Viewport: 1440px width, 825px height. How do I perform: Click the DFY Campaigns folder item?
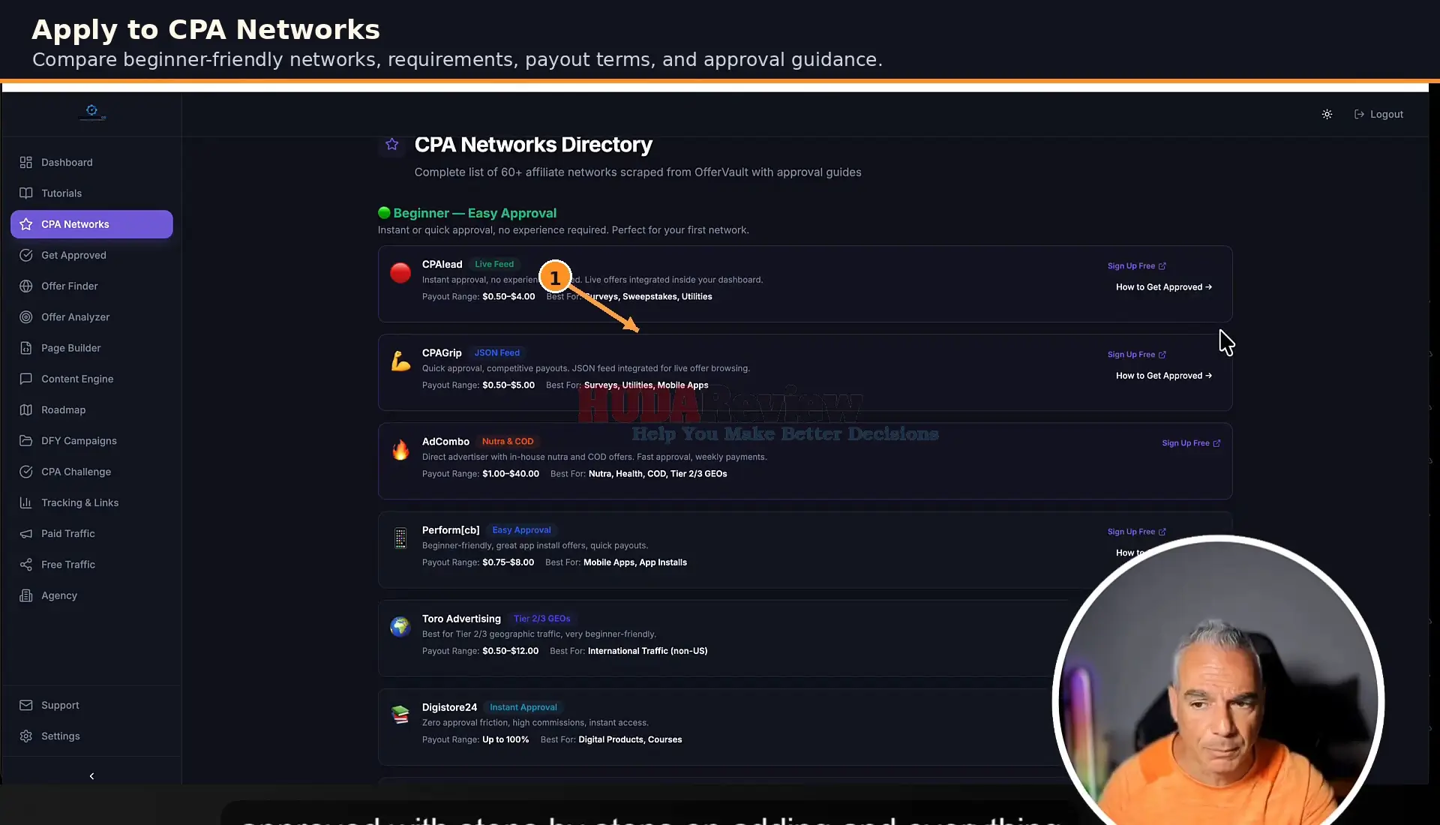pyautogui.click(x=91, y=441)
